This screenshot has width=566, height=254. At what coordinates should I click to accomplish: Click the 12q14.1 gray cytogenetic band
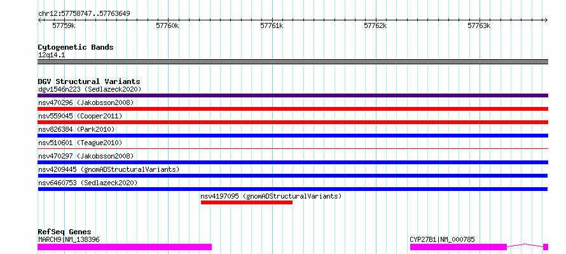tap(293, 62)
